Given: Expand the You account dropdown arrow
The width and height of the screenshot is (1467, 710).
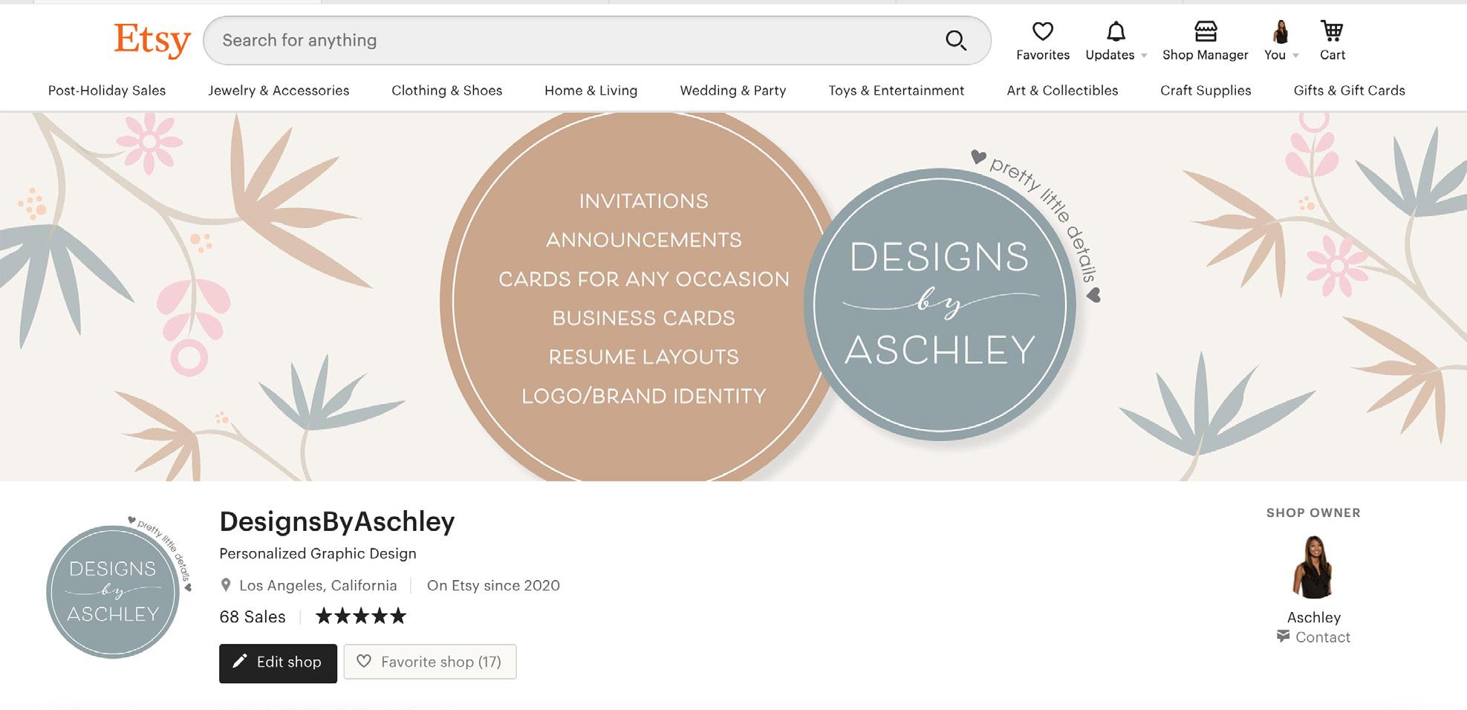Looking at the screenshot, I should click(x=1295, y=56).
